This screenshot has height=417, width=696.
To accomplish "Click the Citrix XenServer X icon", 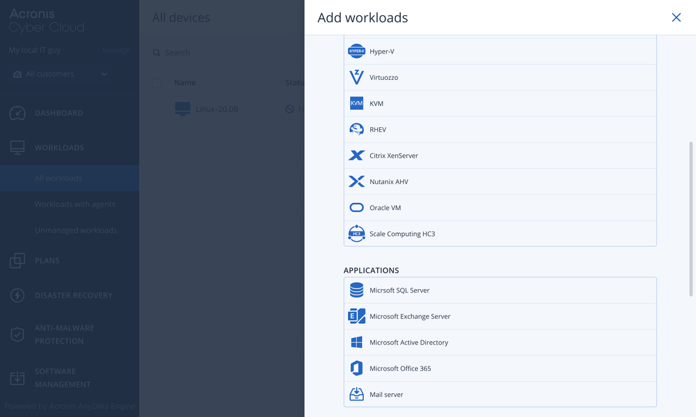I will tap(356, 156).
